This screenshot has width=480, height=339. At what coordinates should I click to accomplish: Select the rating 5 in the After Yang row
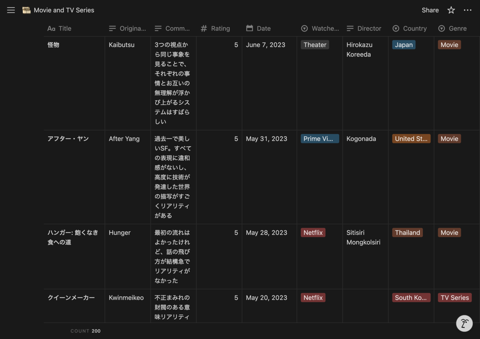pyautogui.click(x=219, y=177)
